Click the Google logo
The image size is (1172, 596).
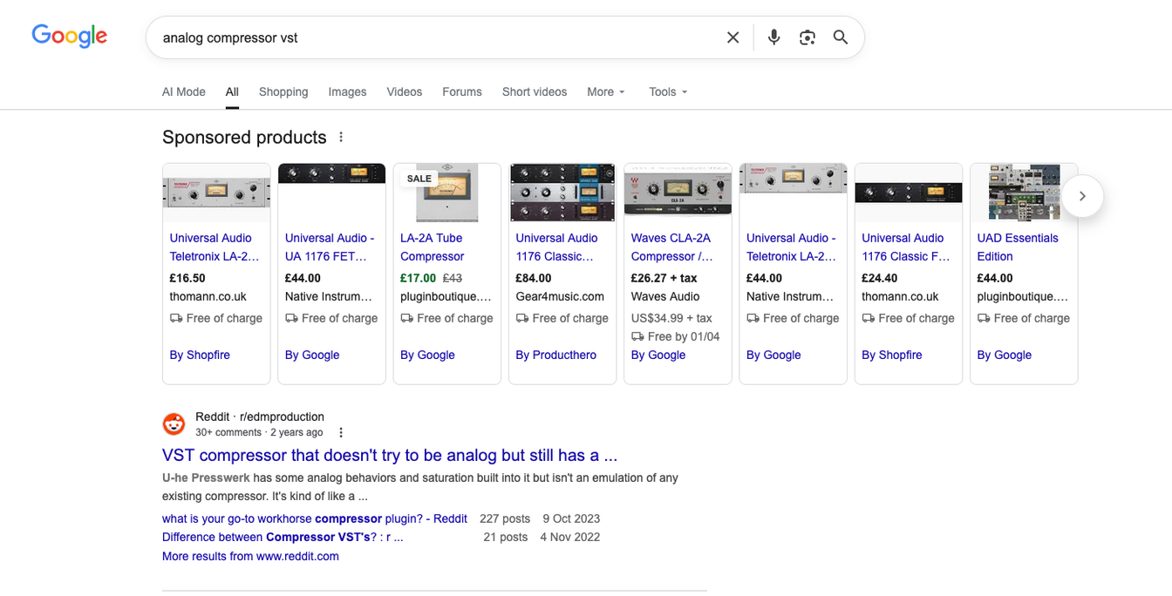click(x=70, y=36)
